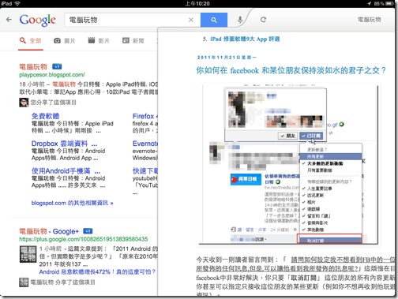The height and width of the screenshot is (299, 398).
Task: Tap 電腦玩物 label at top right
Action: tap(370, 20)
